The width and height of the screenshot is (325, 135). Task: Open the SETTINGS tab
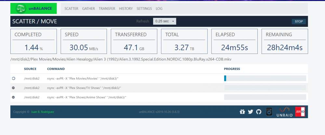pos(144,8)
